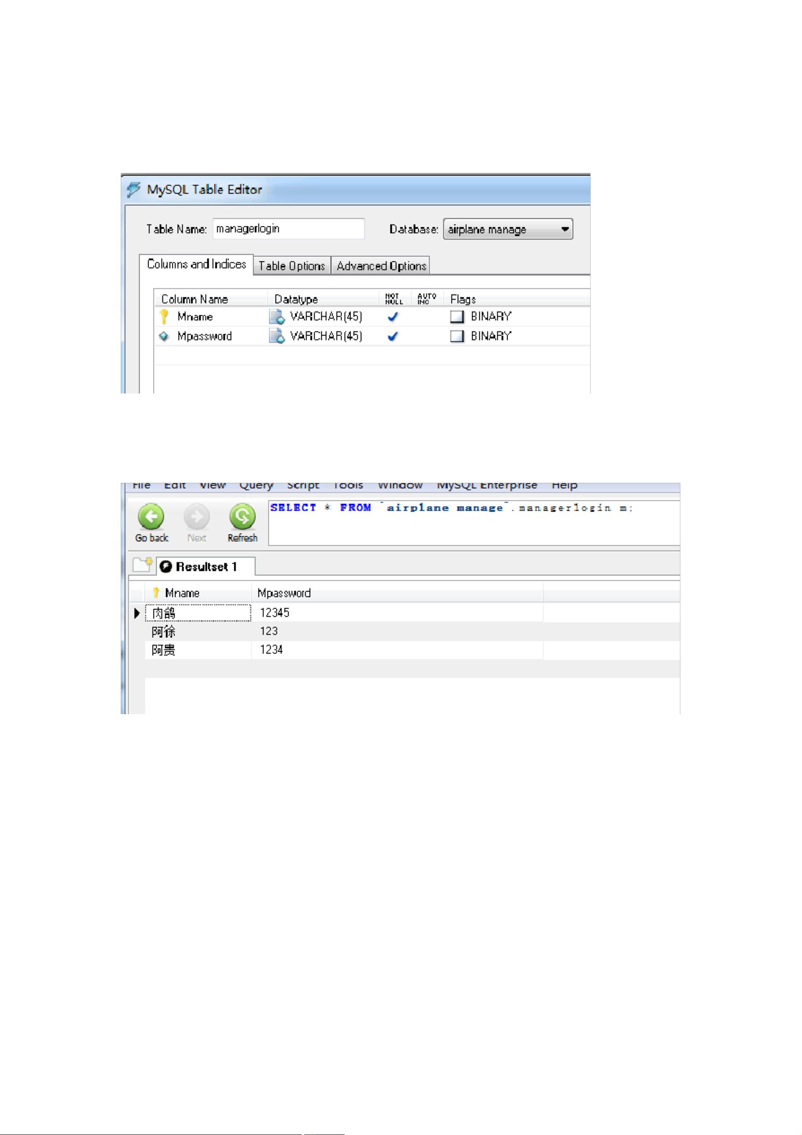Screen dimensions: 802x1135
Task: Open the Tools menu
Action: [348, 486]
